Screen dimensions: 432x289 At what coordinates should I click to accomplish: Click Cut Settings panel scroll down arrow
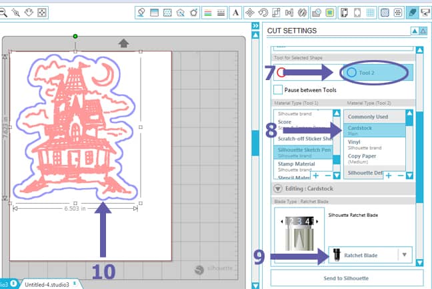419,262
